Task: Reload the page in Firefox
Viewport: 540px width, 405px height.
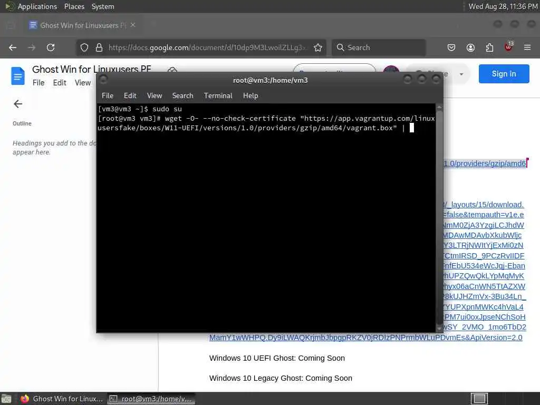Action: pos(51,47)
